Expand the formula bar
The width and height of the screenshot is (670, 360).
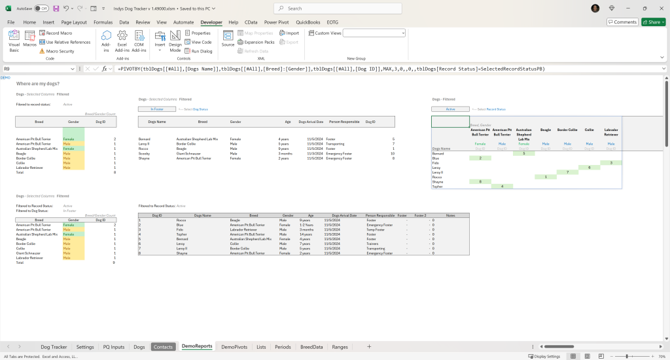click(x=663, y=69)
